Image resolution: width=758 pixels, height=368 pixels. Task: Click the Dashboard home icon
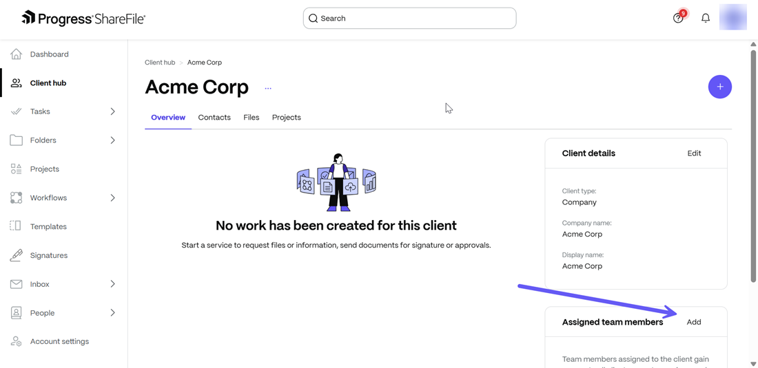pyautogui.click(x=17, y=54)
